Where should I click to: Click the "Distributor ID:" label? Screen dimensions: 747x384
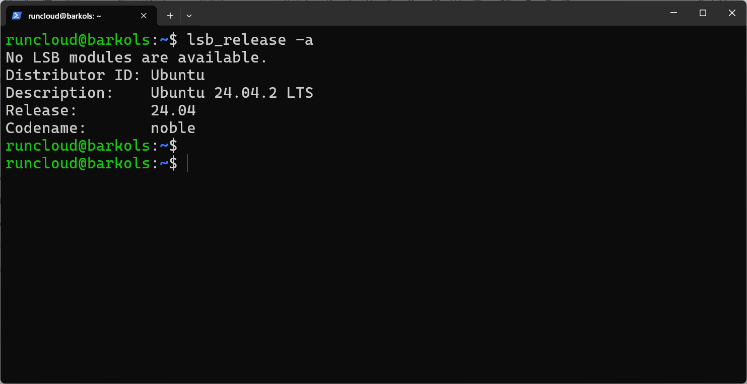click(x=73, y=75)
